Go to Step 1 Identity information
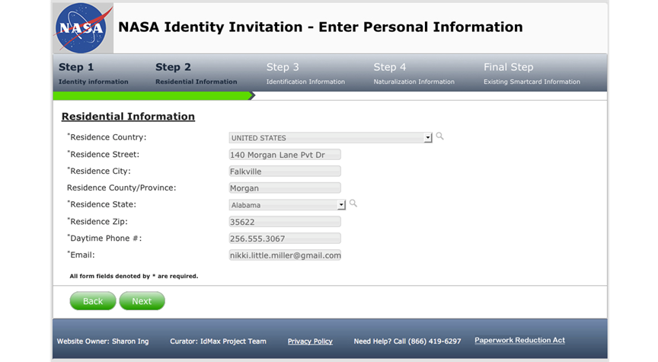 93,73
